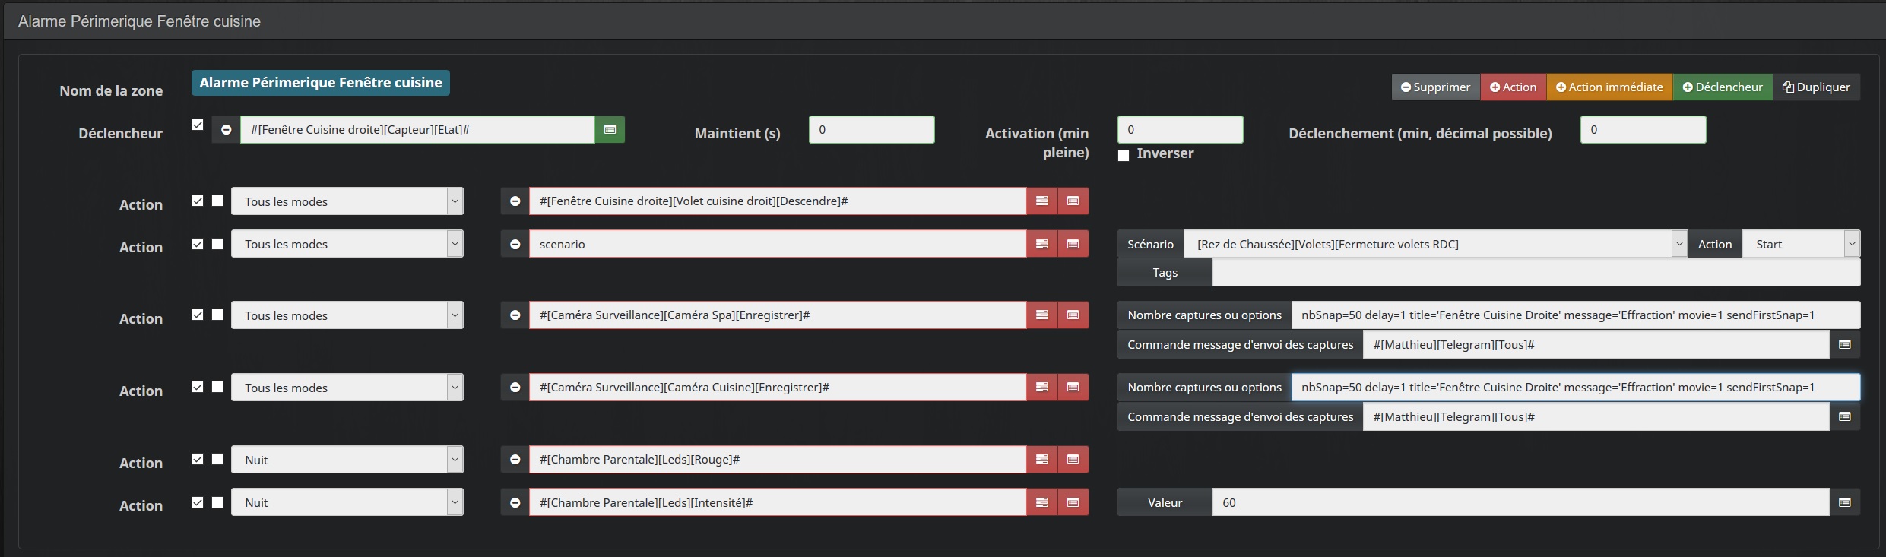Uncheck the Déclencheur enable checkbox
Viewport: 1886px width, 557px height.
198,125
